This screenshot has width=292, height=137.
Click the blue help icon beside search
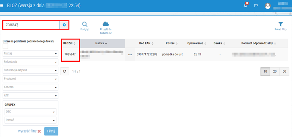tap(64, 25)
